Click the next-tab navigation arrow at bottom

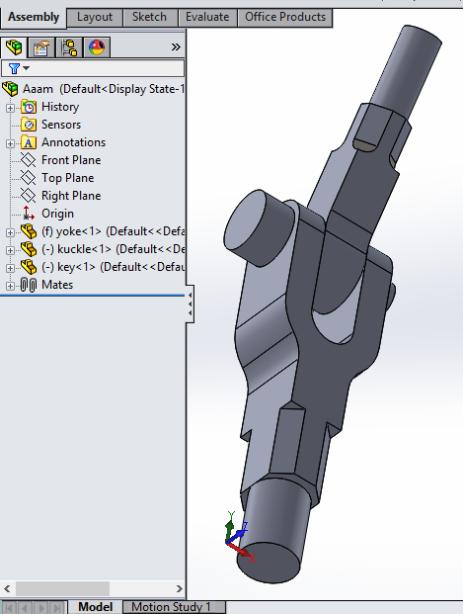tap(41, 608)
